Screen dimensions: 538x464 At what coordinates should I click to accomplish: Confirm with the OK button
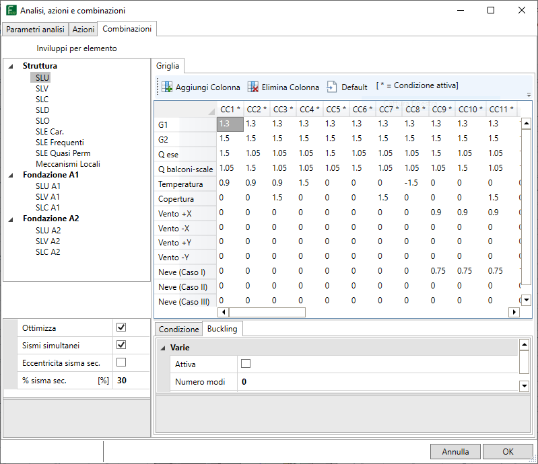click(x=508, y=452)
